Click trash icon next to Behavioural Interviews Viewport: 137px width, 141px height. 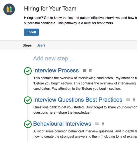click(x=103, y=124)
